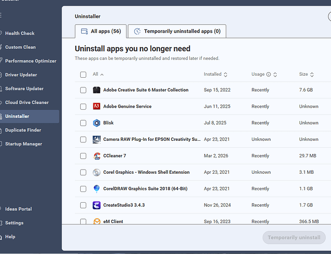Click Adobe Creative Suite 6 app icon

point(96,90)
